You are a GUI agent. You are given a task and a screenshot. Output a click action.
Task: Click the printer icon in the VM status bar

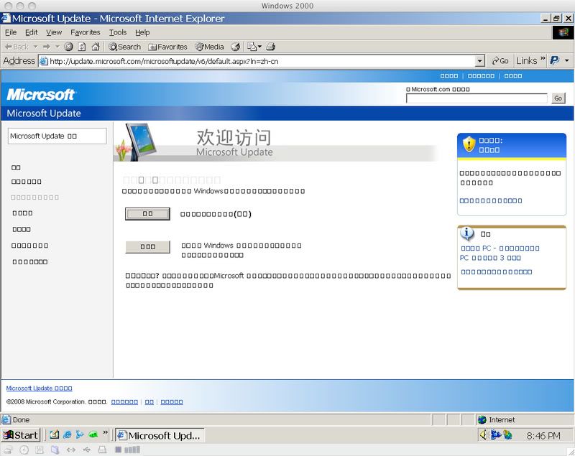[x=103, y=450]
